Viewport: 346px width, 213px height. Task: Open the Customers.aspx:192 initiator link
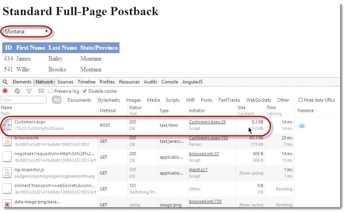[209, 138]
